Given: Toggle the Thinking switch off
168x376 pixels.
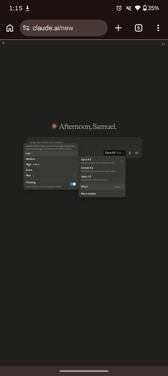Looking at the screenshot, I should 73,184.
